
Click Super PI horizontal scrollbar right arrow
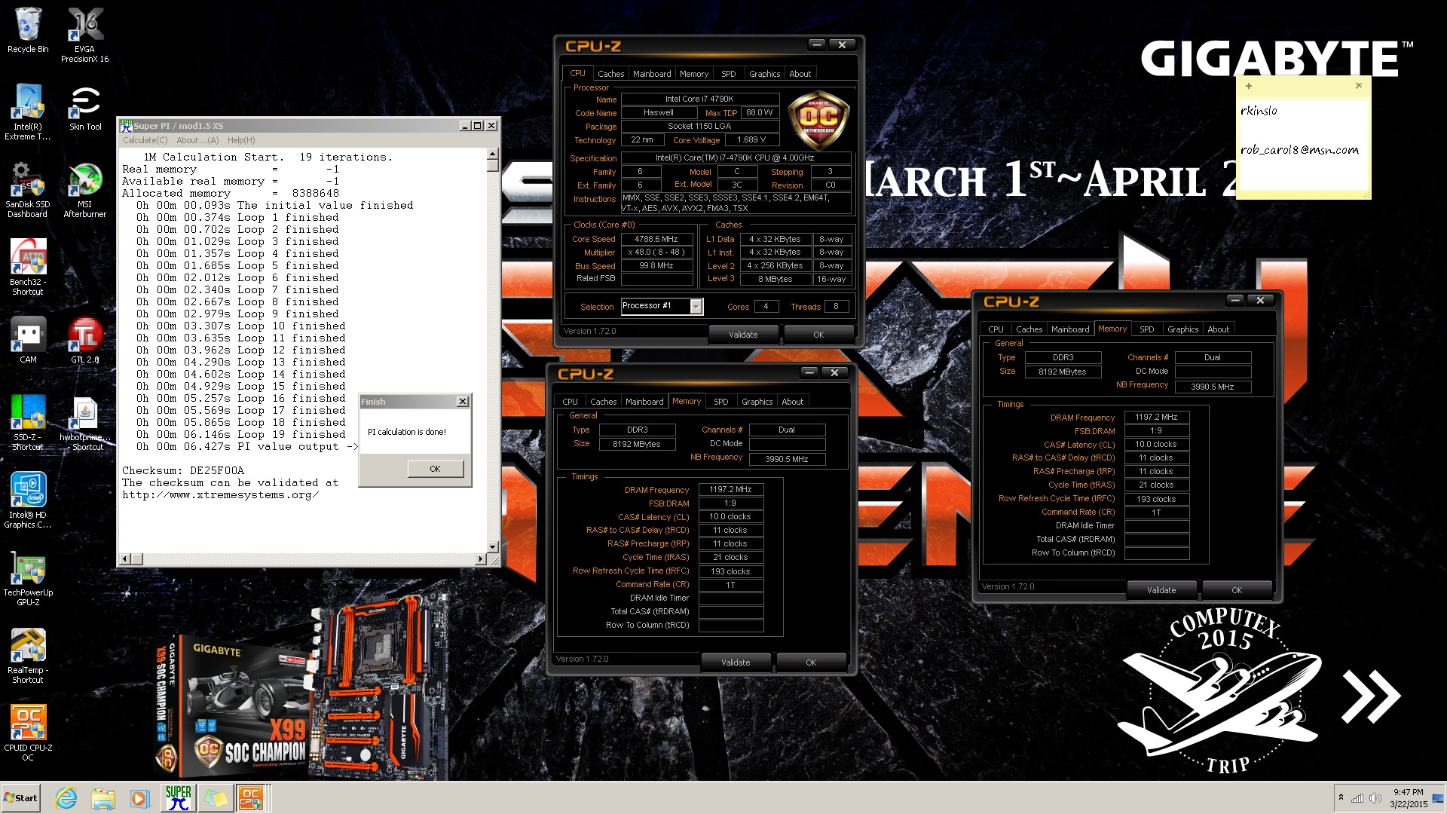coord(481,558)
